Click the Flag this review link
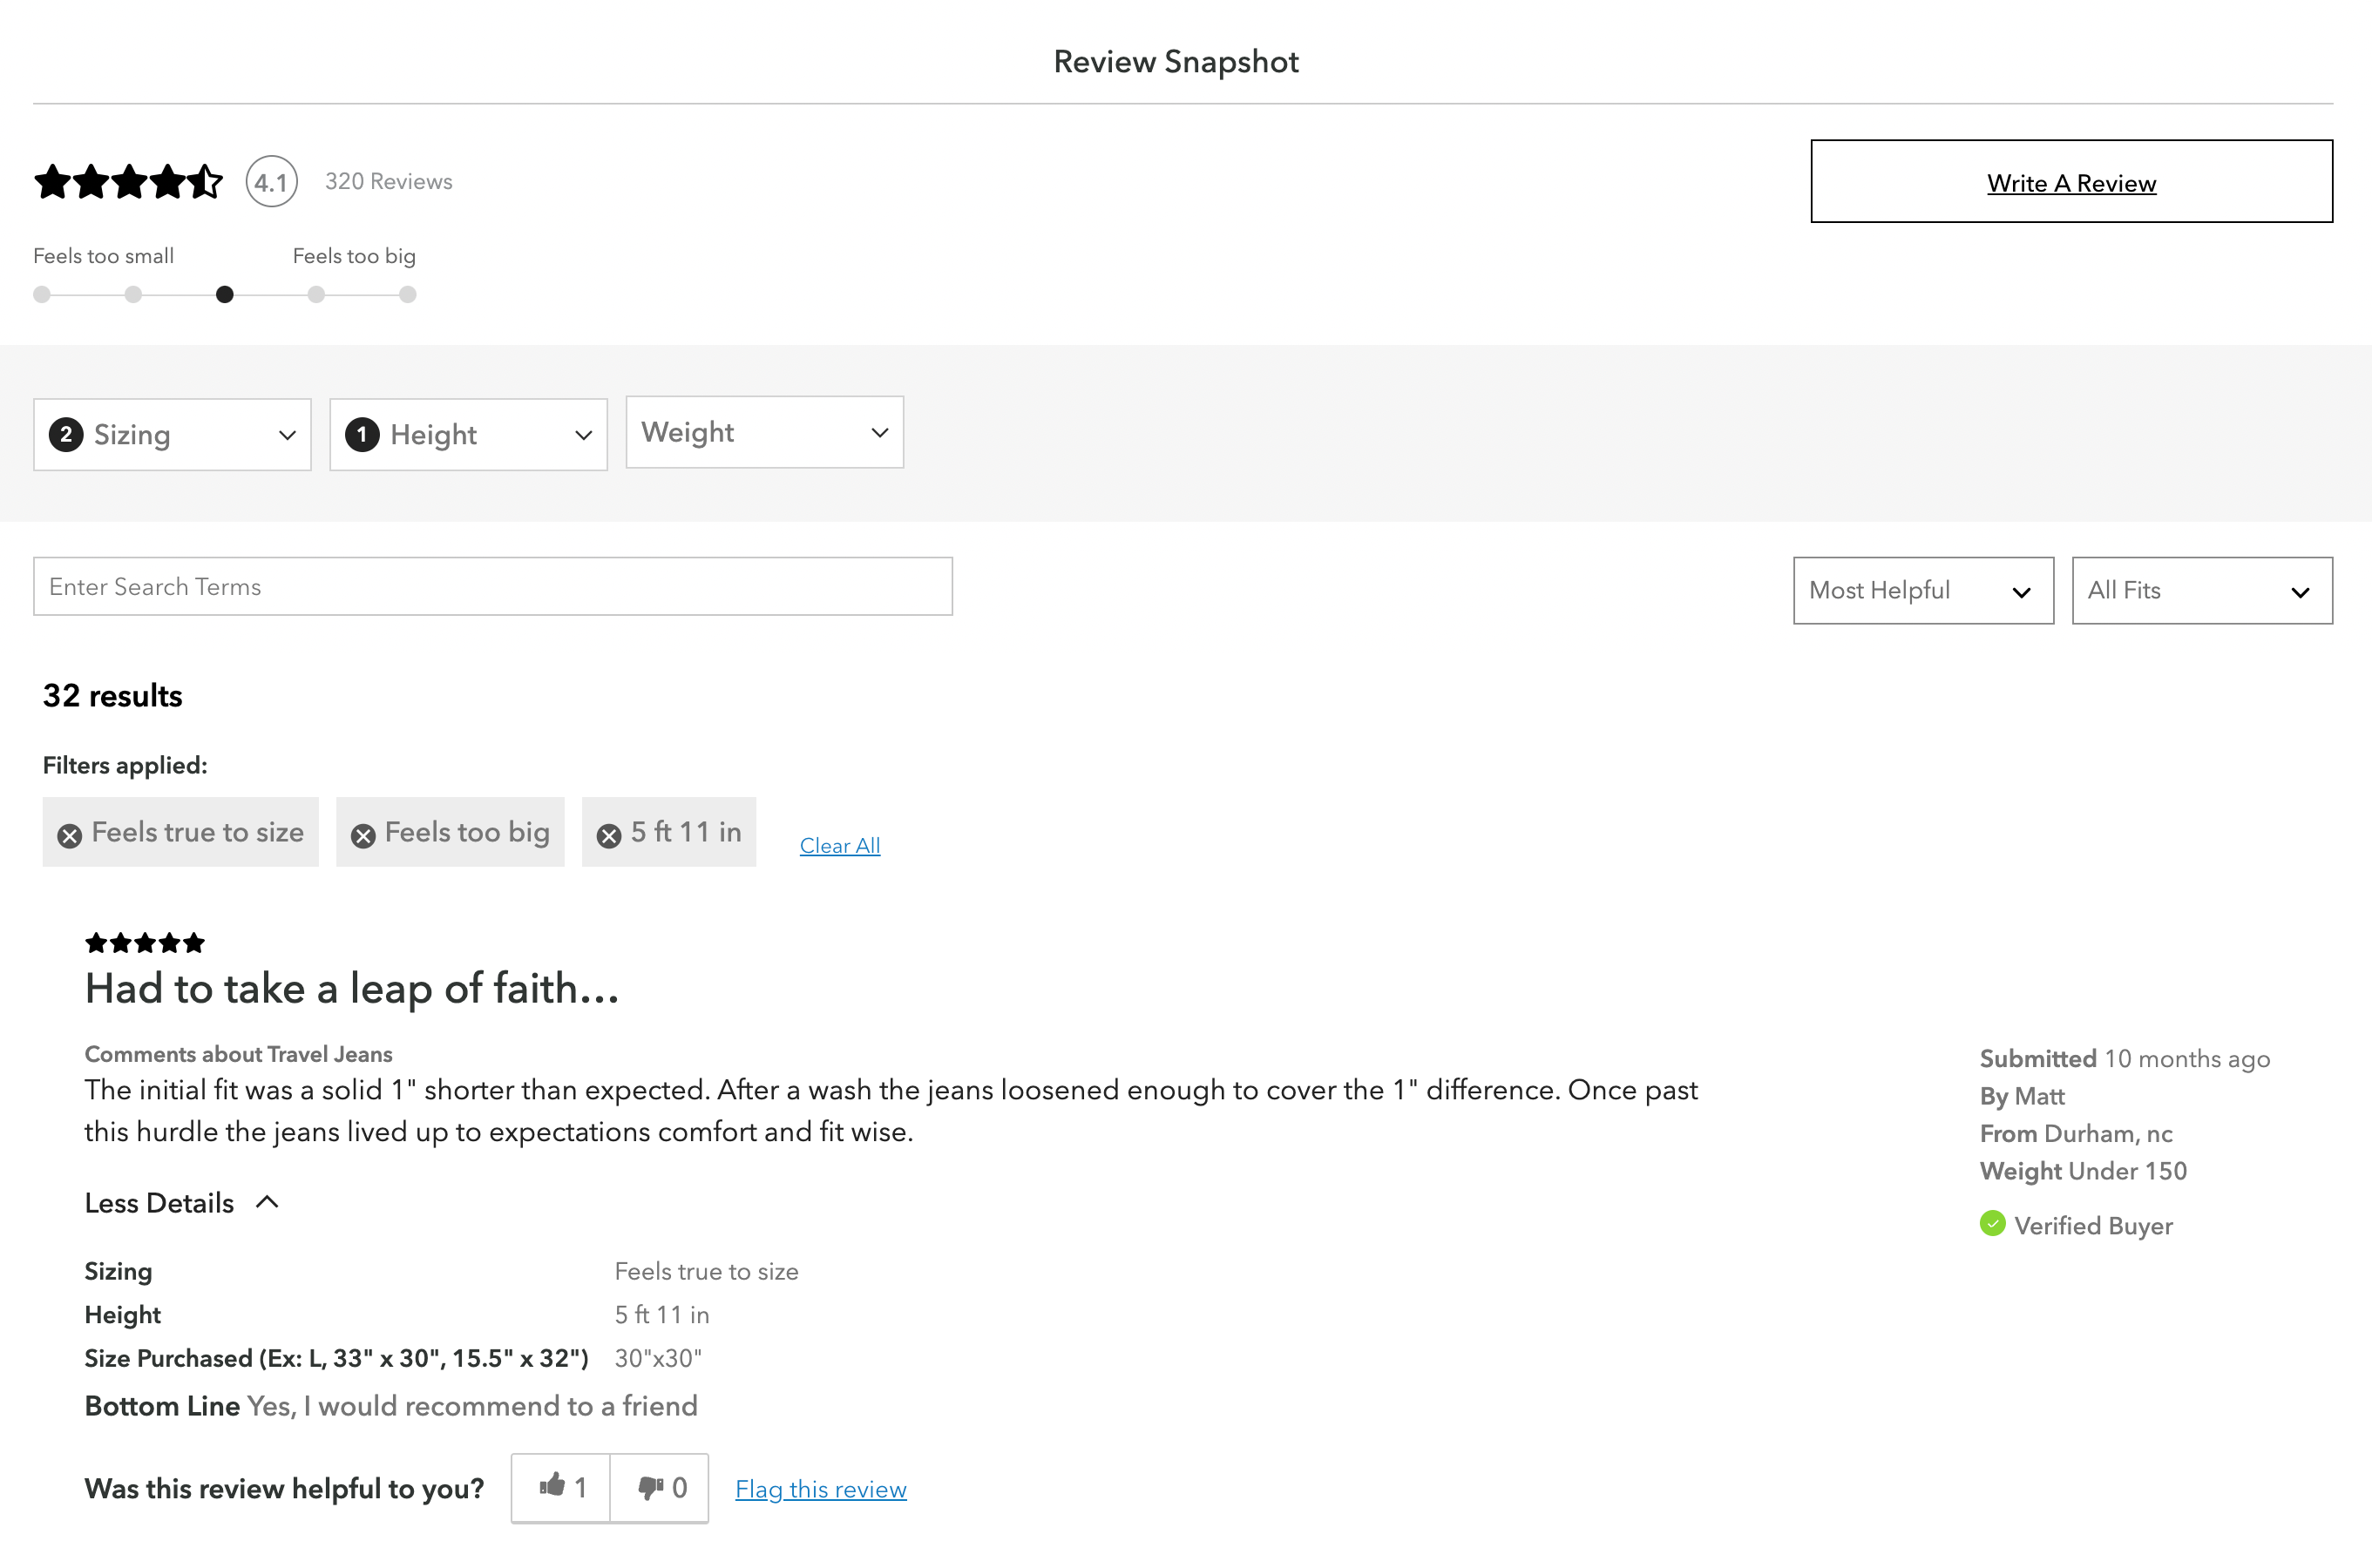Image resolution: width=2372 pixels, height=1568 pixels. pyautogui.click(x=820, y=1489)
